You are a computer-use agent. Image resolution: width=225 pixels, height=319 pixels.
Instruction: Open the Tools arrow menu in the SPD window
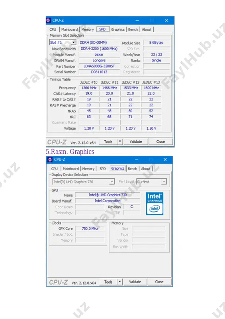coord(120,142)
